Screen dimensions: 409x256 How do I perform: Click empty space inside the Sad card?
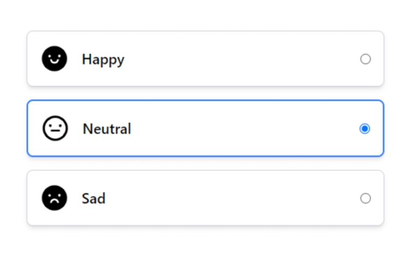(234, 198)
